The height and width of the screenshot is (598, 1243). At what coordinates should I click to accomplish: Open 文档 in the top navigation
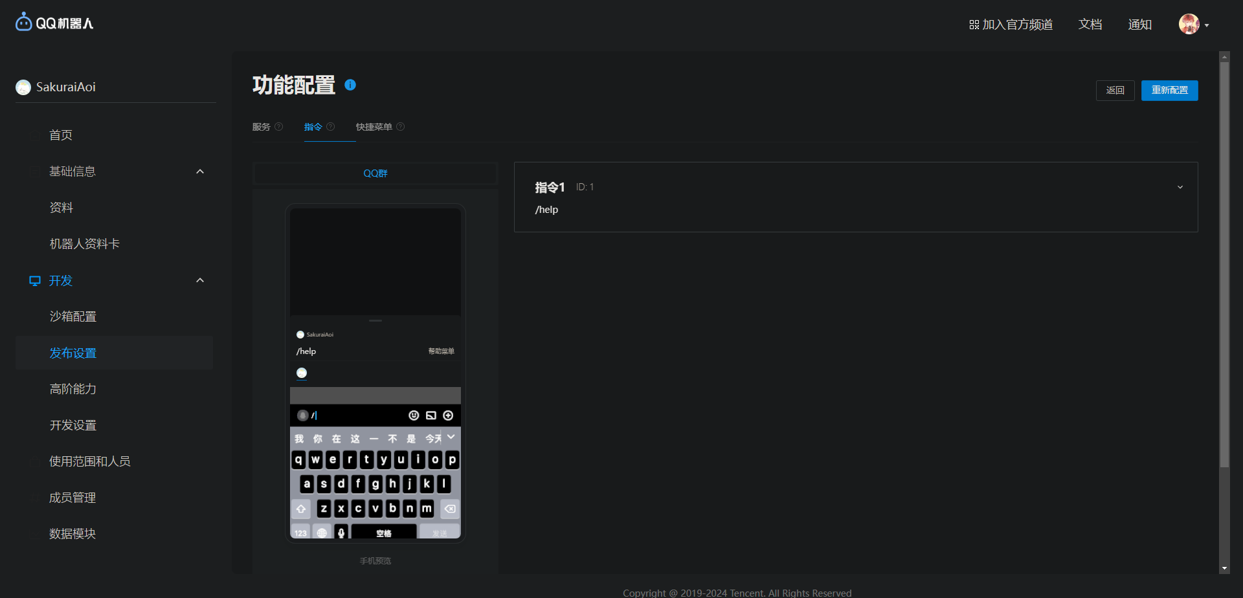tap(1090, 25)
